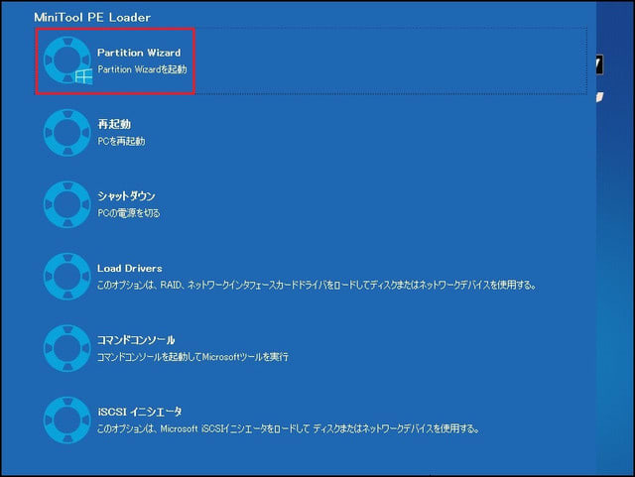
Task: Open the コマンドコンソール option title
Action: (136, 340)
